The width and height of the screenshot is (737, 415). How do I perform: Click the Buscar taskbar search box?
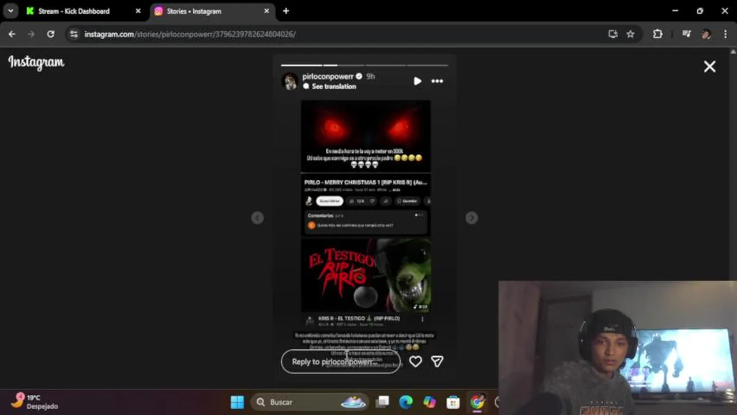(x=311, y=402)
